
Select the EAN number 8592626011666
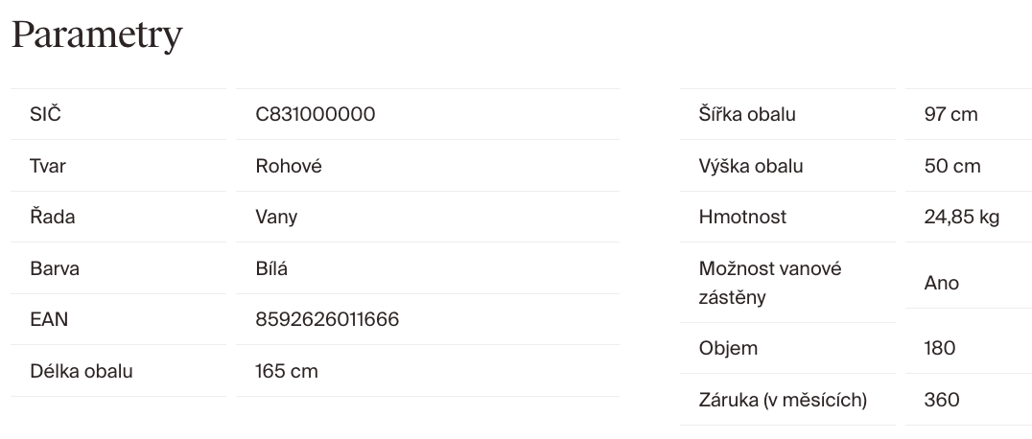pyautogui.click(x=326, y=319)
